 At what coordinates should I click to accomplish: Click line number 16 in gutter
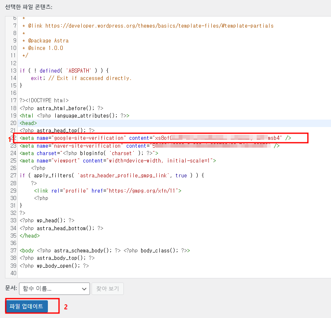tap(14, 93)
